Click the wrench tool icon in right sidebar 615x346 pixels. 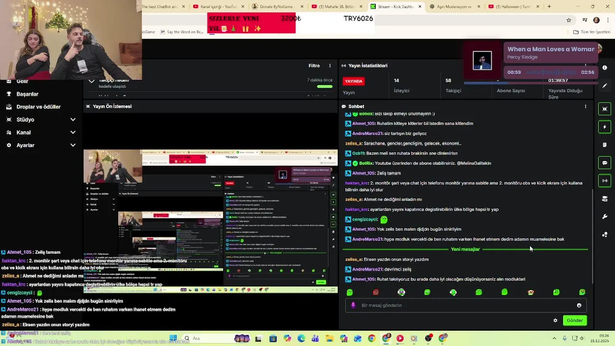(604, 217)
